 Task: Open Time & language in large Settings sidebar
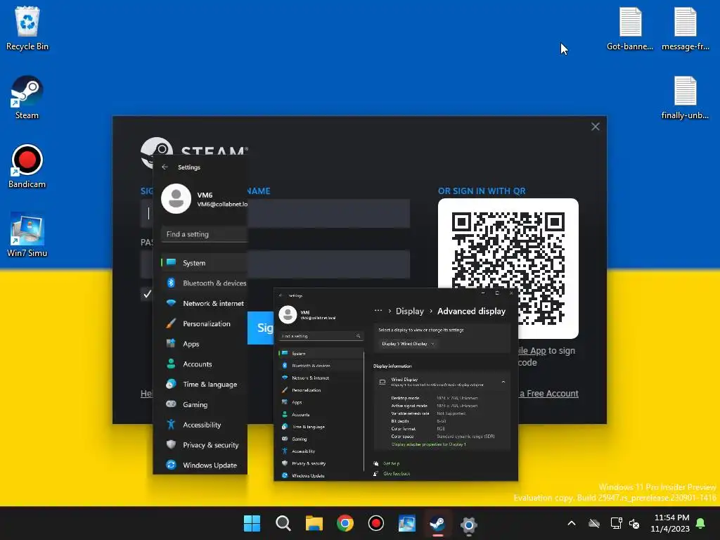[205, 384]
